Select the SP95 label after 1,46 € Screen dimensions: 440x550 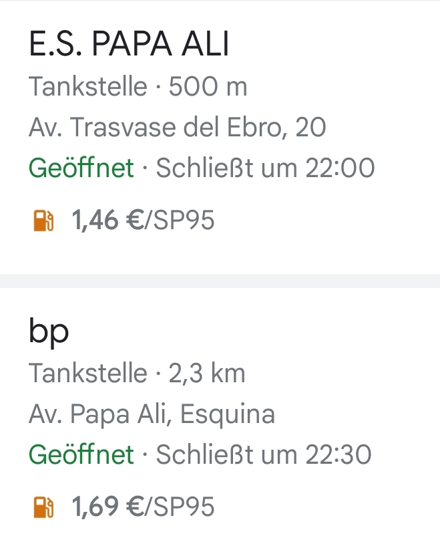[184, 221]
